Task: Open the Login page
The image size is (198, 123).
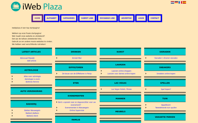Action: click(141, 18)
